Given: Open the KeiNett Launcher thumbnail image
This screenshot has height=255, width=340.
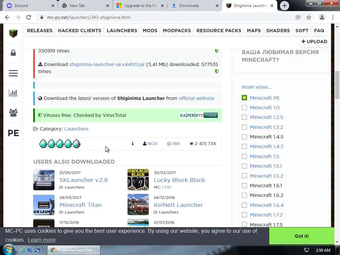Looking at the screenshot, I should 138,205.
